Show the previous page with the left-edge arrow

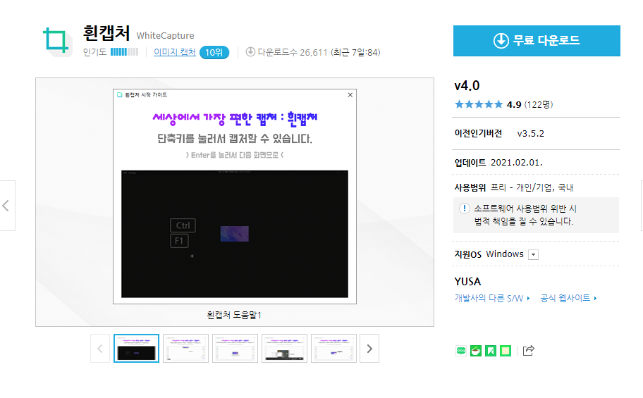(x=6, y=206)
